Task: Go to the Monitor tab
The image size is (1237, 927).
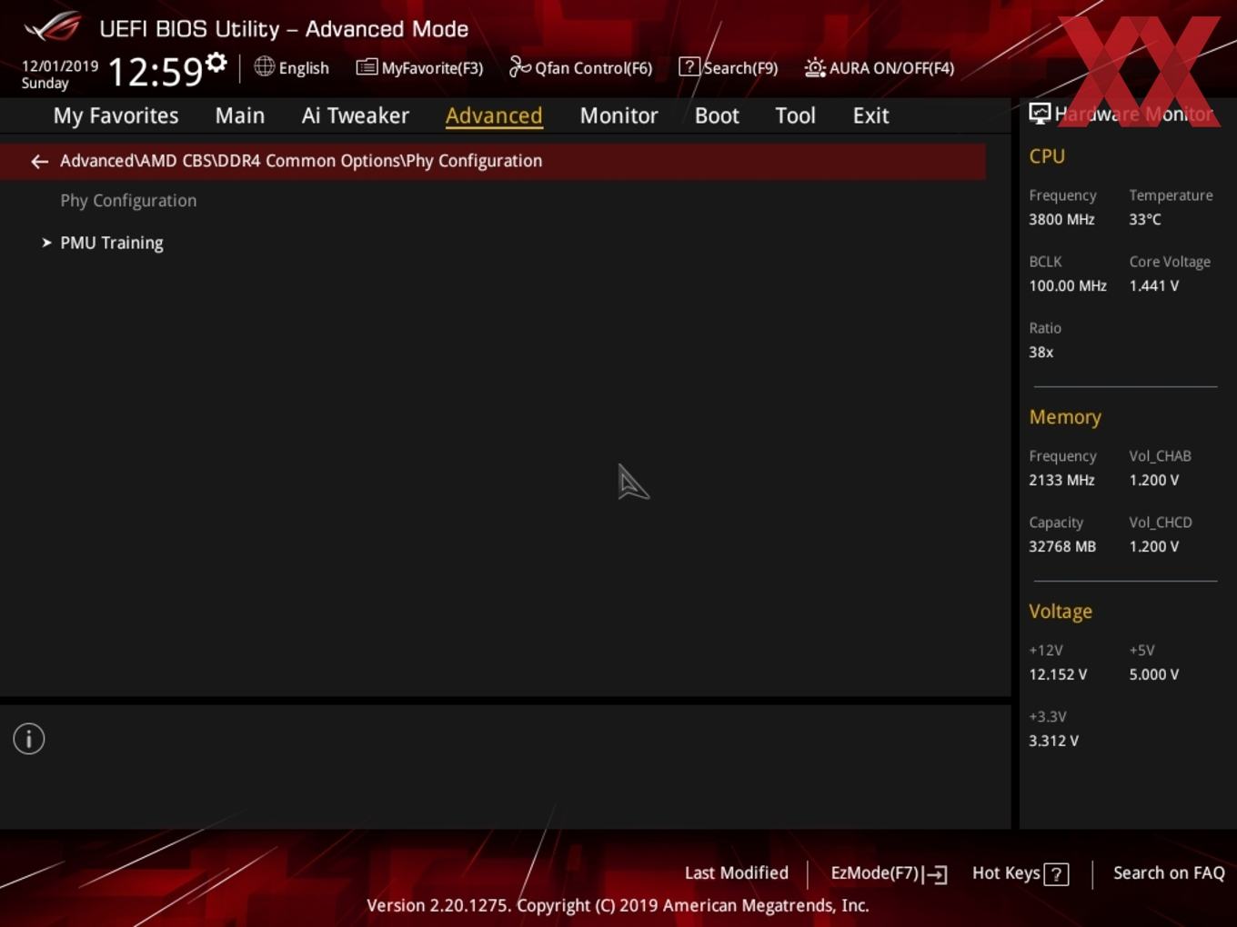Action: [618, 115]
